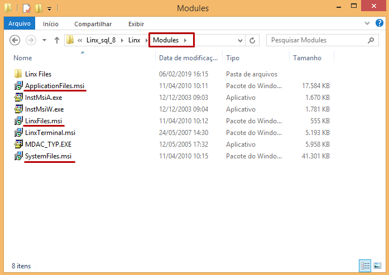The image size is (389, 275).
Task: Click the 06/02/2019 16:15 date
Action: (x=184, y=74)
